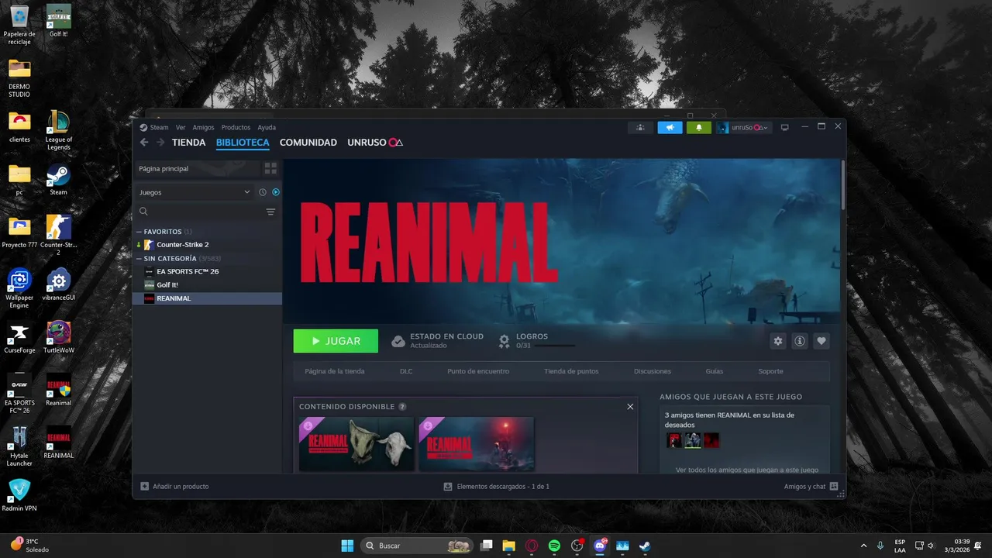Go back with the Steam back arrow
Screen dimensions: 992x558
click(144, 143)
